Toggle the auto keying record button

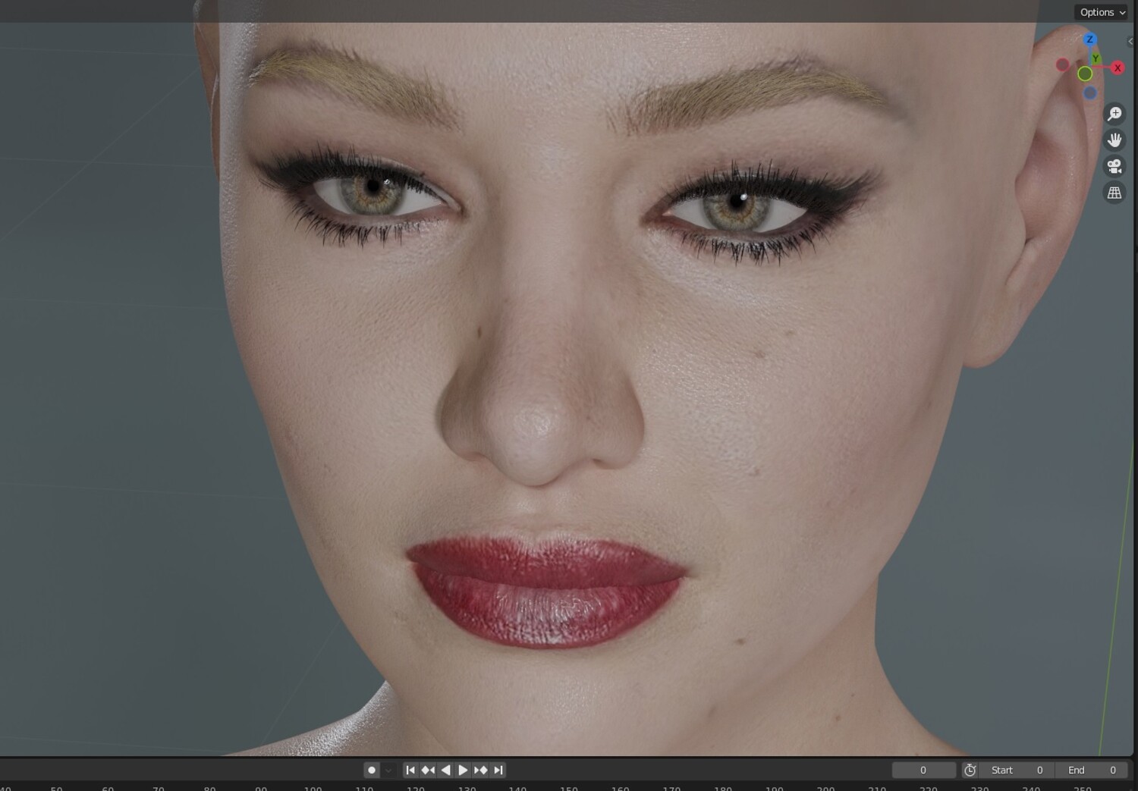tap(372, 770)
